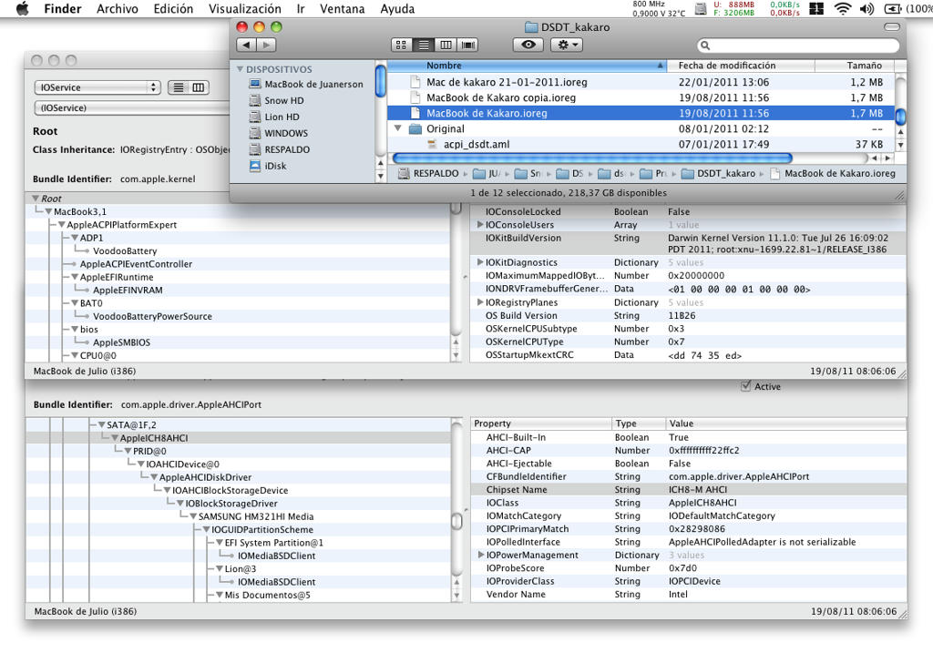Open the Visualización menu

pos(244,9)
